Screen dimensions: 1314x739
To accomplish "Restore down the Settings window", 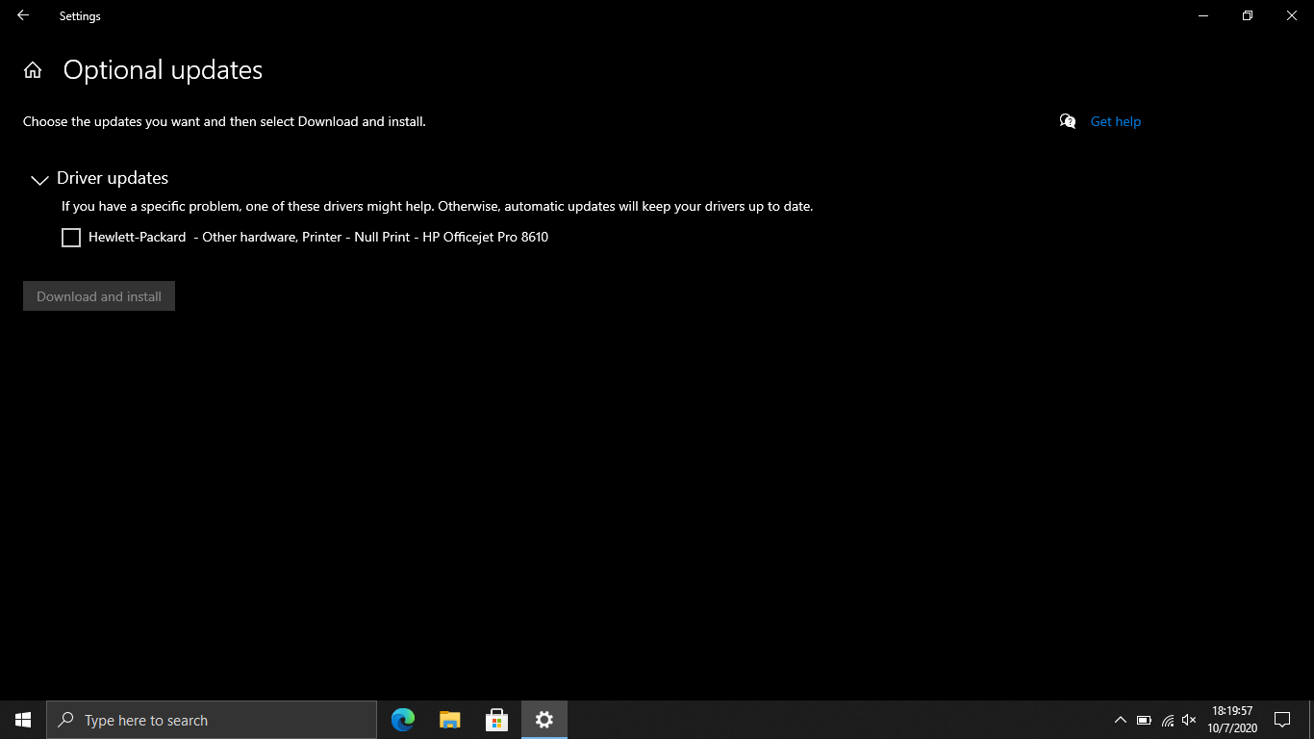I will (x=1248, y=15).
